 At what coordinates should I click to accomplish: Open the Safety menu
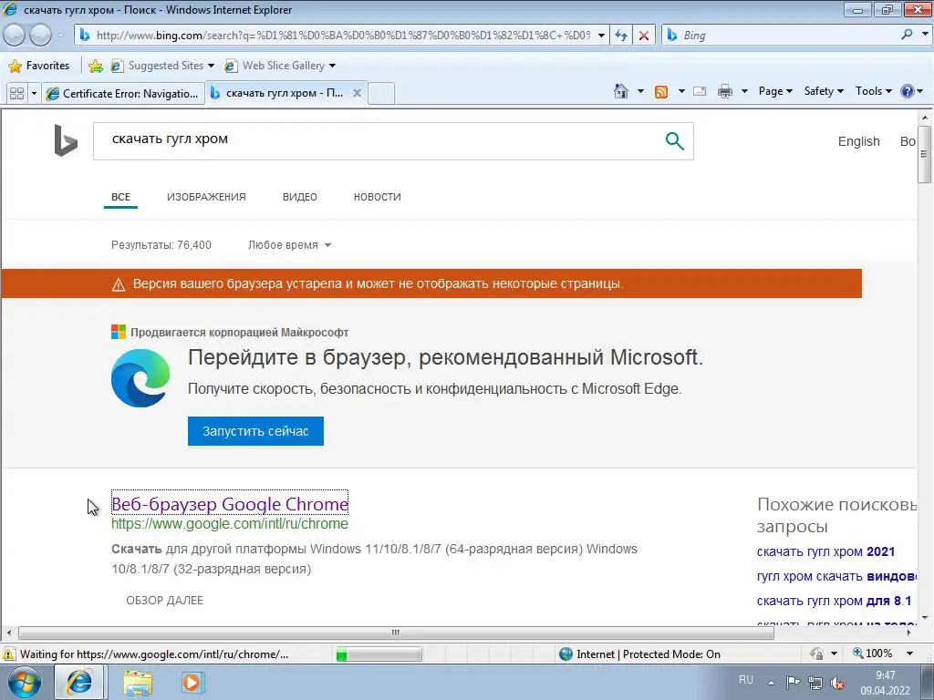[824, 91]
